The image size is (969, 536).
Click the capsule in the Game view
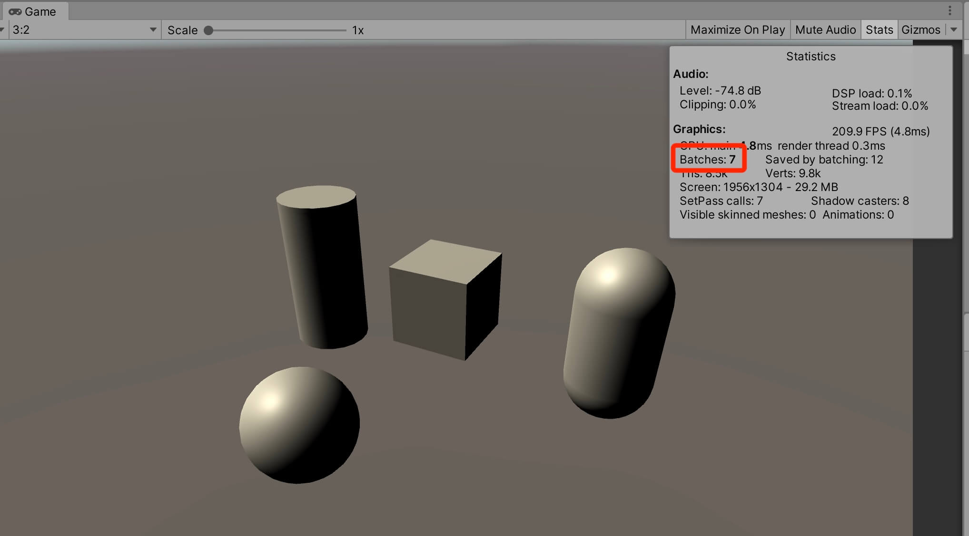click(x=619, y=333)
